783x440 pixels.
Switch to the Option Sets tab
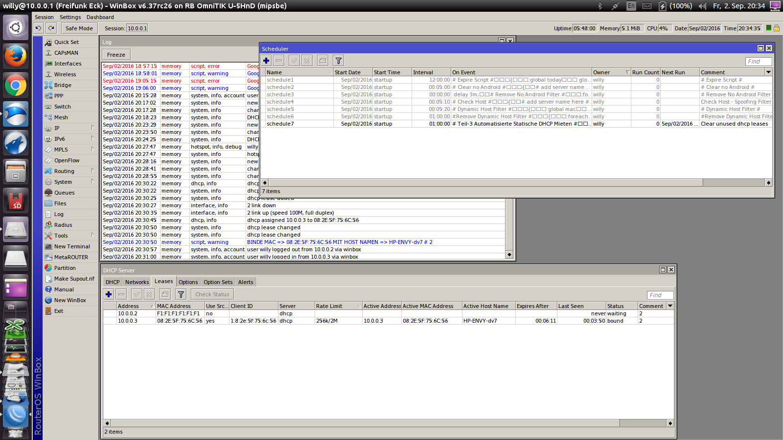218,282
